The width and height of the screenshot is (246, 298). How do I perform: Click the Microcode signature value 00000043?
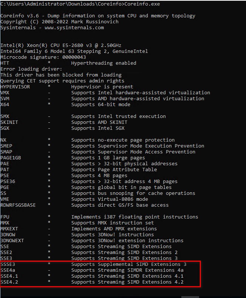pyautogui.click(x=74, y=57)
